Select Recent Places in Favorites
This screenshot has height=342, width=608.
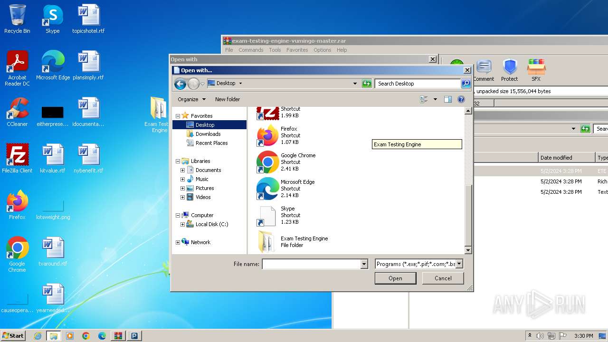pyautogui.click(x=211, y=143)
